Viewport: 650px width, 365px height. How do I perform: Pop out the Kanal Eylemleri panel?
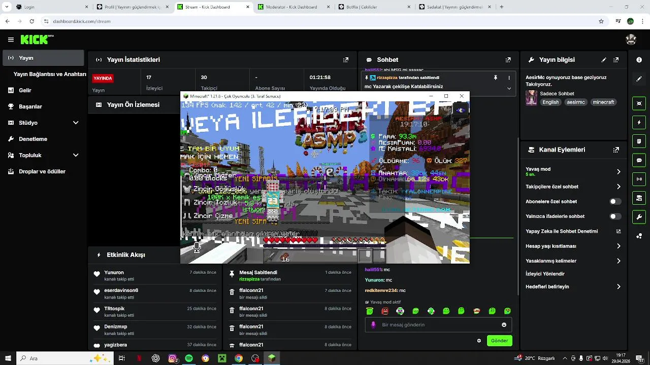[616, 150]
